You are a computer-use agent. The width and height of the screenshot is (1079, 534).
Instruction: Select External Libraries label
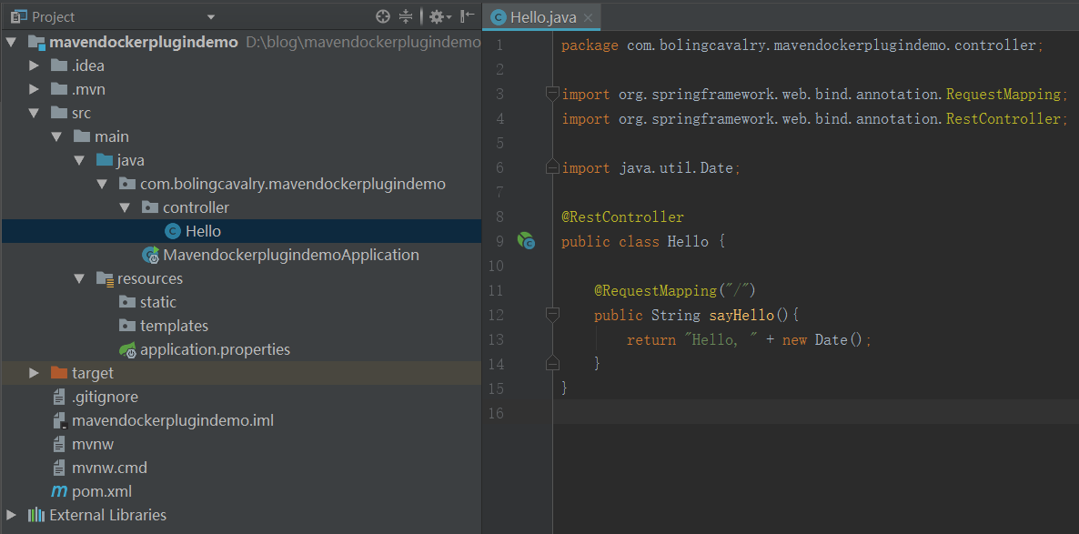tap(108, 515)
